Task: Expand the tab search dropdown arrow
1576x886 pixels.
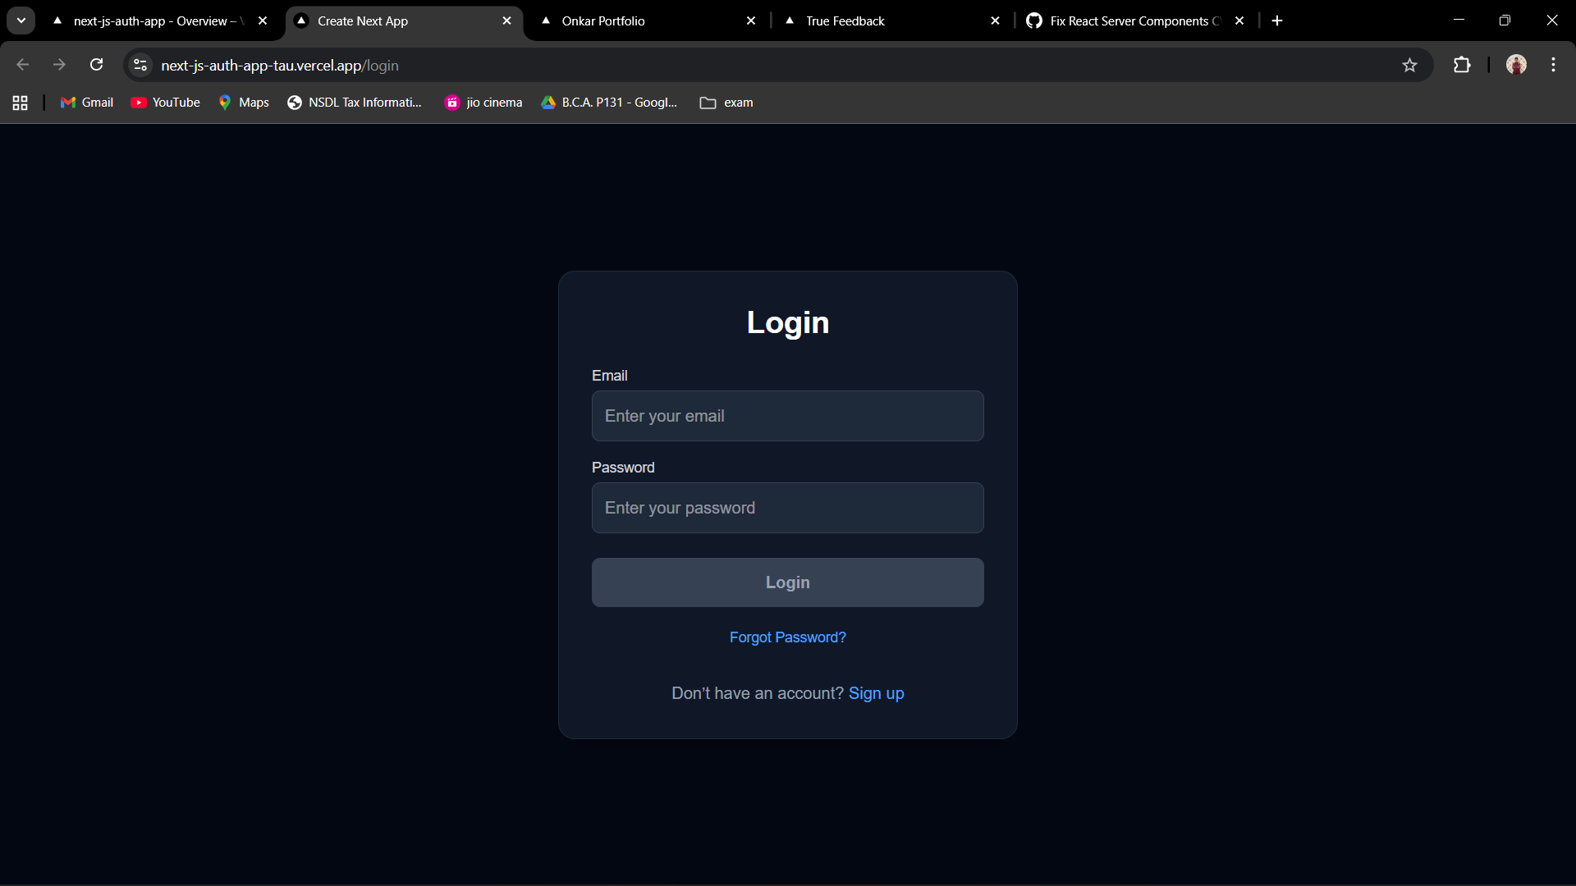Action: coord(21,21)
